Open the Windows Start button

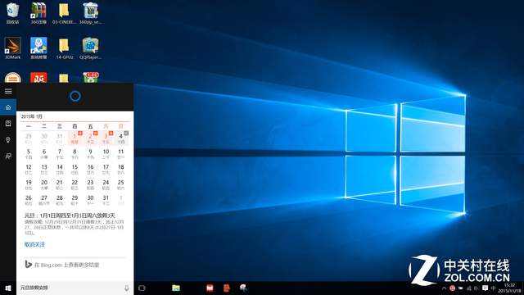pyautogui.click(x=8, y=288)
